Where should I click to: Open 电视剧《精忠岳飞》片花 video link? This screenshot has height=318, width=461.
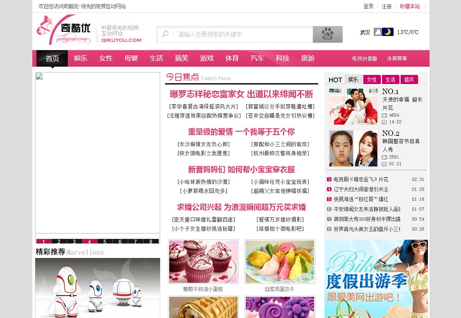(x=361, y=180)
